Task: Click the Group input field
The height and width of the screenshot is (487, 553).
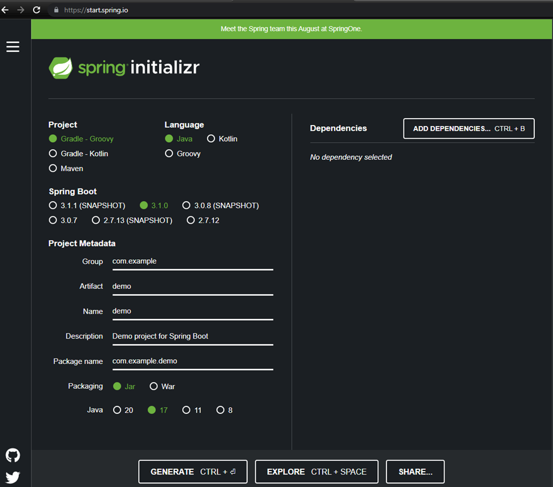Action: point(192,261)
